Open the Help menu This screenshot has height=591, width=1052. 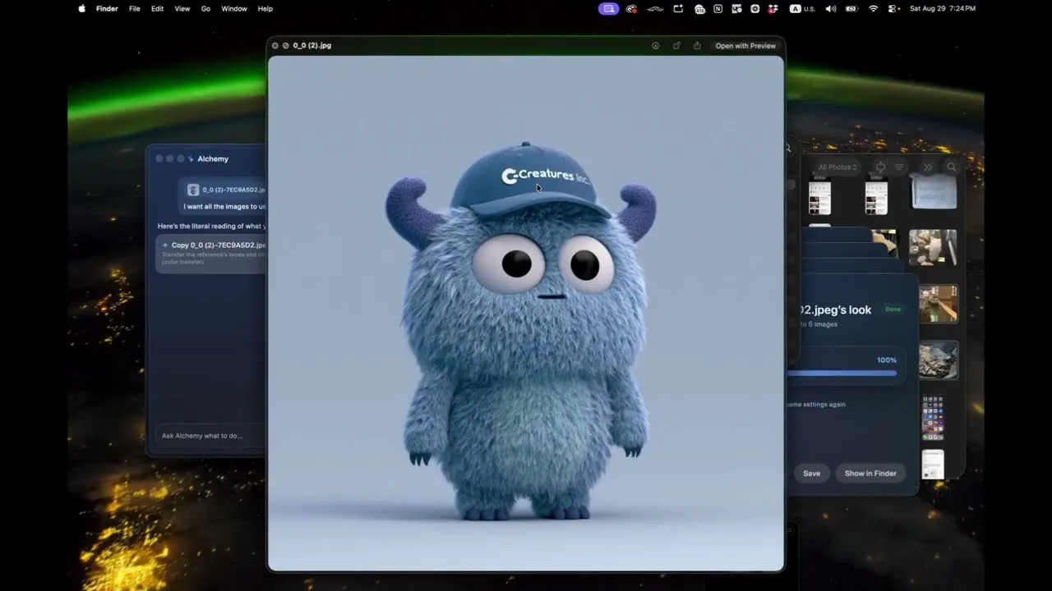click(x=265, y=8)
